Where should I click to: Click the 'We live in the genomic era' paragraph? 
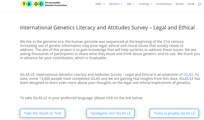click(110, 50)
